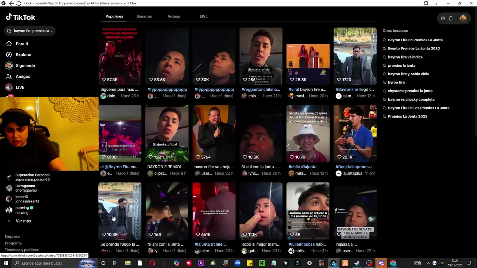Open Task View in the taskbar
This screenshot has width=477, height=268.
115,263
